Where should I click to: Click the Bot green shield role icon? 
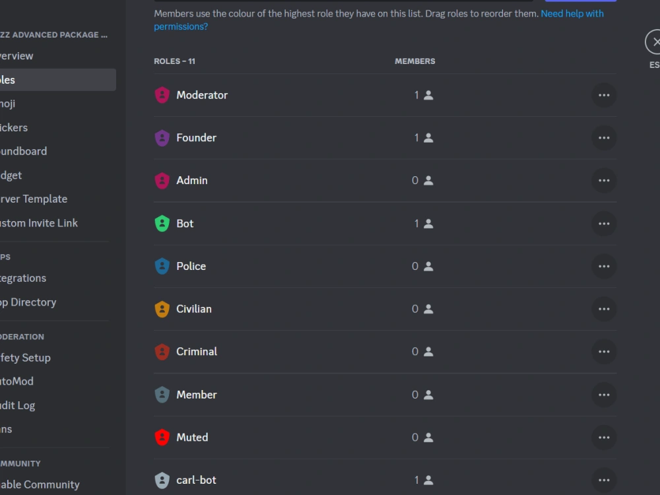pos(162,223)
